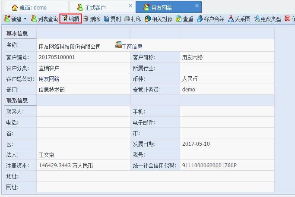Click legal person 王文京
295x197 pixels.
[x=47, y=155]
